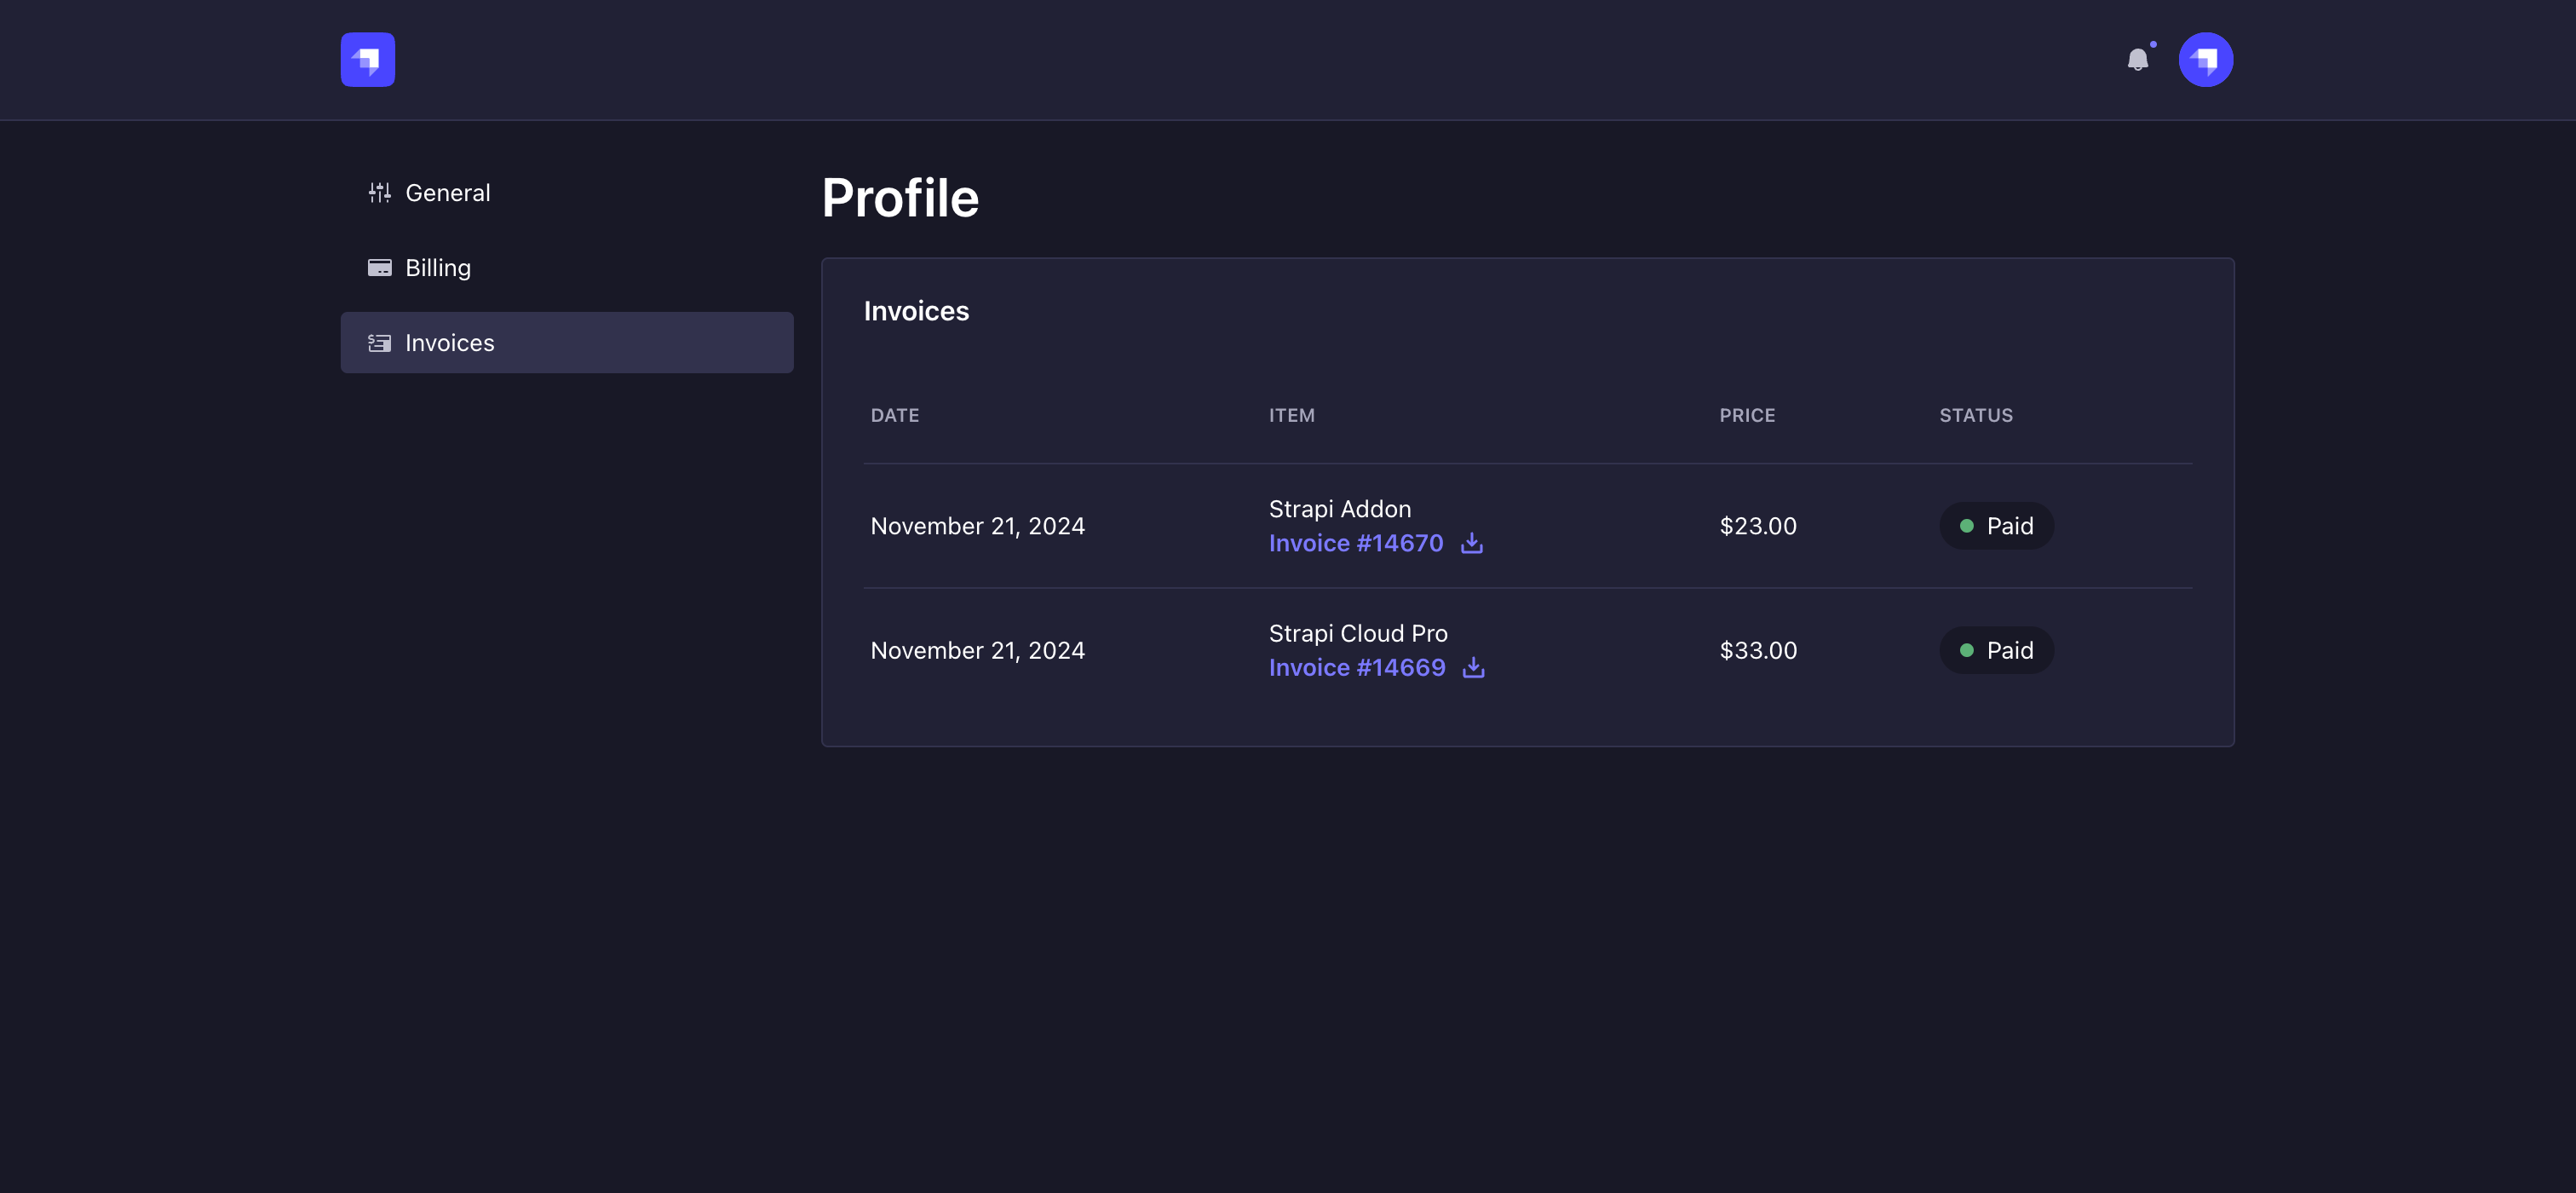2576x1193 pixels.
Task: Click the Strapi logo in the top navbar
Action: click(367, 59)
